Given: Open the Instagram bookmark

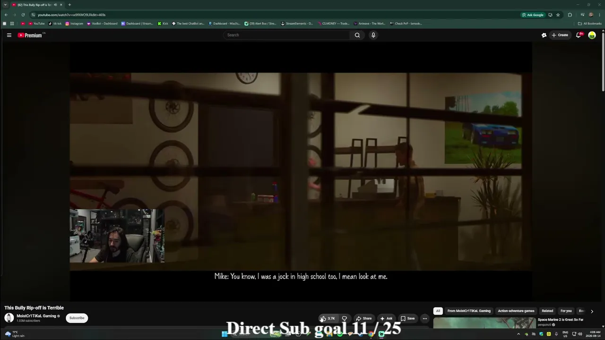Looking at the screenshot, I should pos(74,23).
